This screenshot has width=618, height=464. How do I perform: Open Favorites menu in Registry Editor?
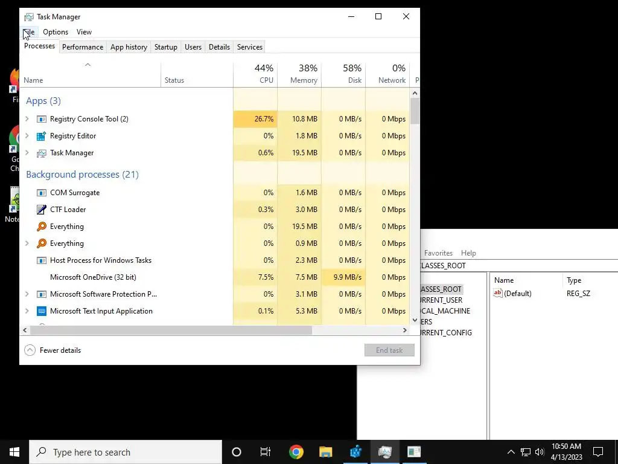[438, 253]
